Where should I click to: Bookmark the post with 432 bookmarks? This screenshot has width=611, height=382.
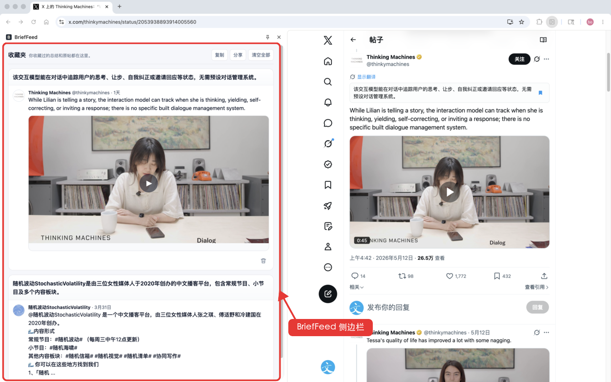(x=502, y=276)
